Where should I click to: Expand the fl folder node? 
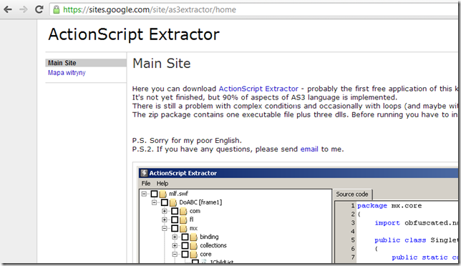pyautogui.click(x=165, y=220)
